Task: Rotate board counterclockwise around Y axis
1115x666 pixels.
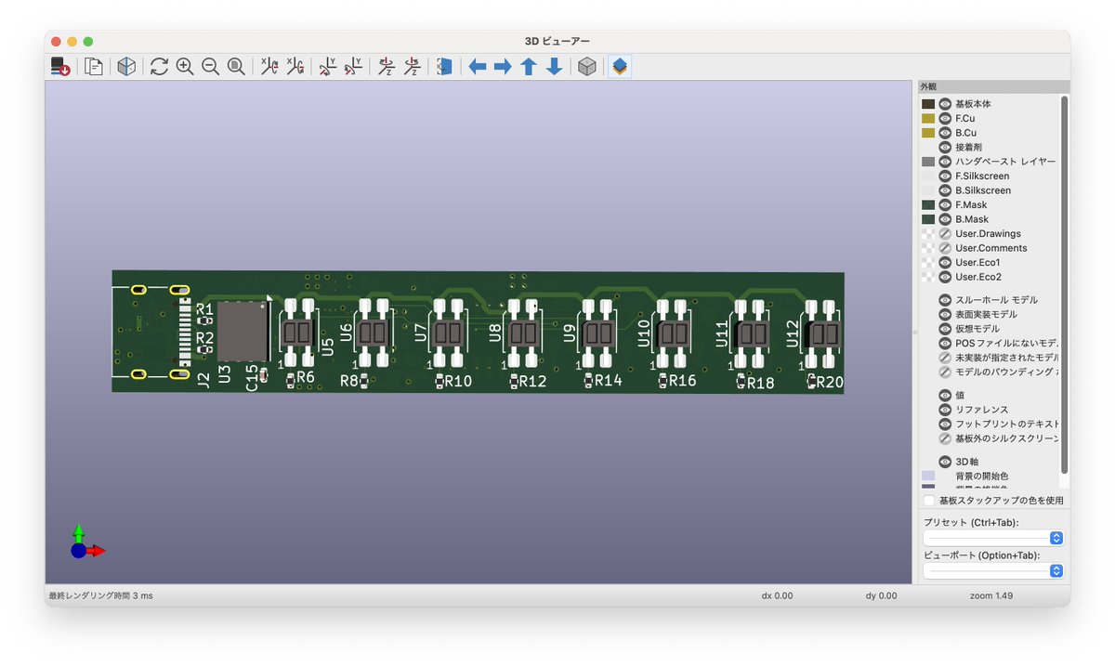Action: click(353, 67)
